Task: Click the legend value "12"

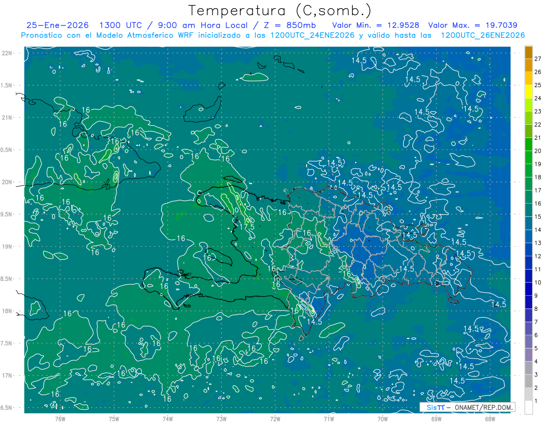Action: 538,256
